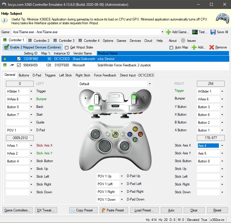Open left Trigger HSlider 1 dropdown
This screenshot has width=231, height=223.
(x=31, y=91)
